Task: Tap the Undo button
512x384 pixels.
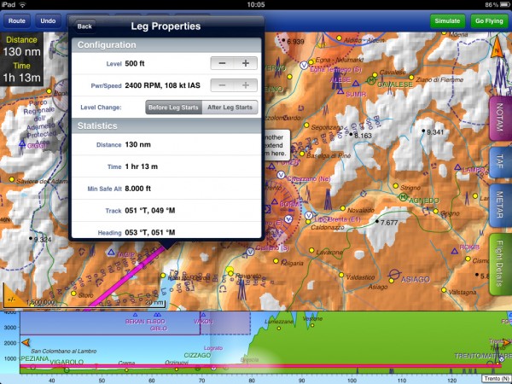Action: click(x=48, y=20)
